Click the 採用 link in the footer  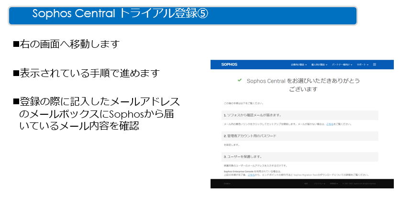tap(306, 184)
